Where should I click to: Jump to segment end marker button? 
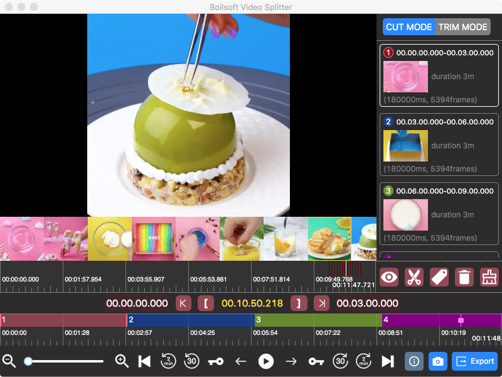(x=322, y=303)
